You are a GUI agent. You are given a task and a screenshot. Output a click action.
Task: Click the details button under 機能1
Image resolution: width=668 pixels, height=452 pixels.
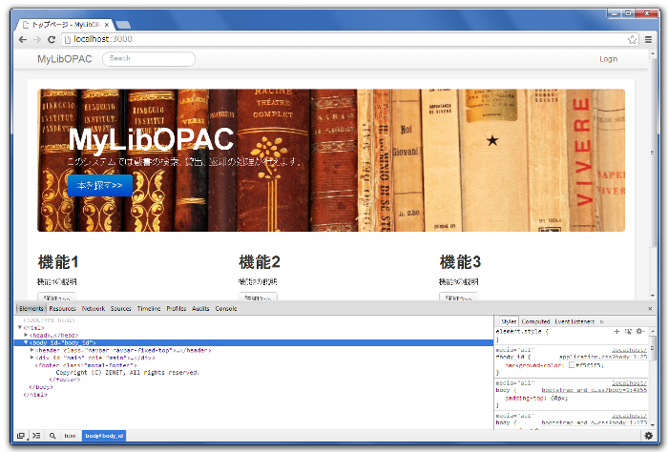[57, 297]
